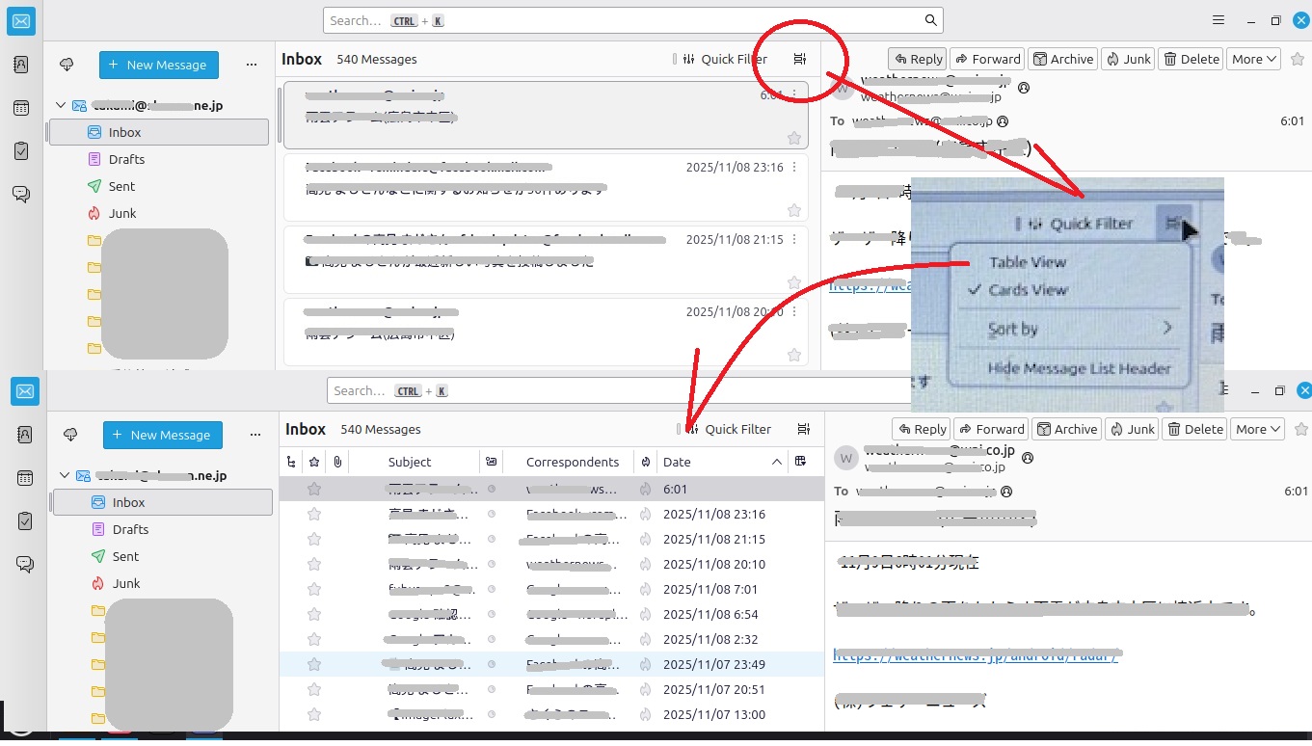
Task: Open the hamburger app menu beside search bar
Action: click(1218, 20)
